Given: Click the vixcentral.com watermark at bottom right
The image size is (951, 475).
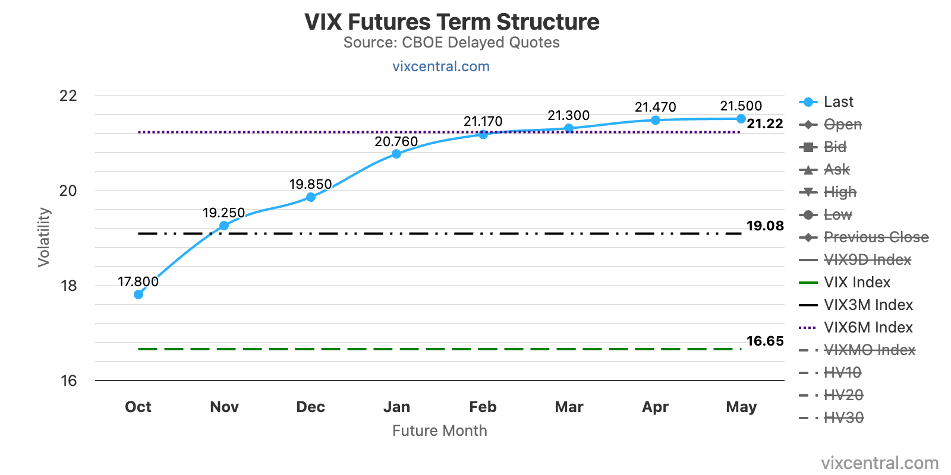Looking at the screenshot, I should click(x=880, y=463).
